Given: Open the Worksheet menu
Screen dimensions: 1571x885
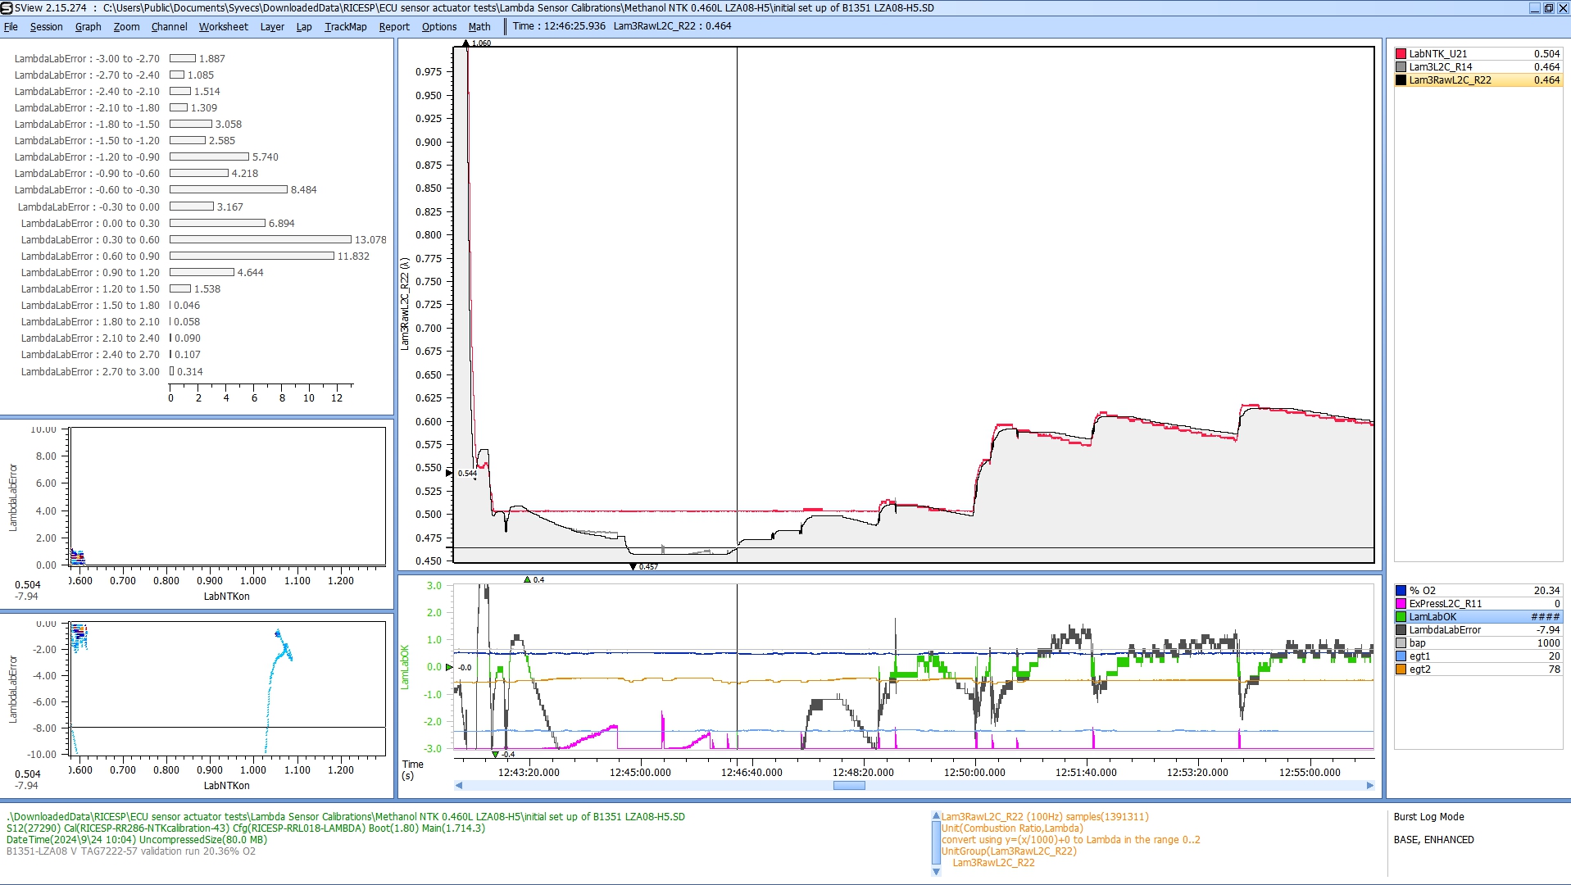Looking at the screenshot, I should pyautogui.click(x=223, y=26).
